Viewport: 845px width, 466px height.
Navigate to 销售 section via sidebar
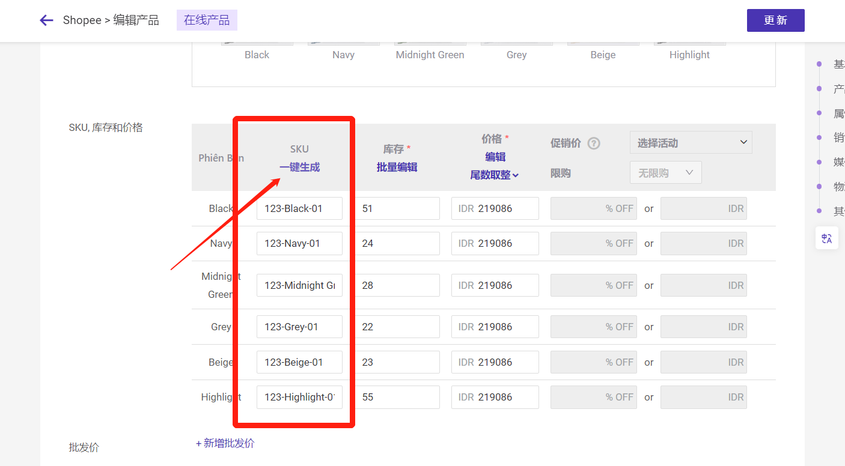coord(819,137)
